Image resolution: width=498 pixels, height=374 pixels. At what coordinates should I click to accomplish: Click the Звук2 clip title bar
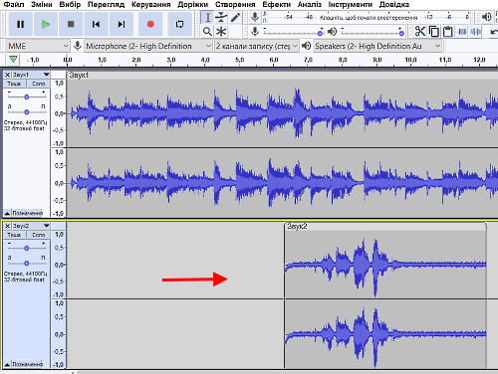click(x=385, y=227)
